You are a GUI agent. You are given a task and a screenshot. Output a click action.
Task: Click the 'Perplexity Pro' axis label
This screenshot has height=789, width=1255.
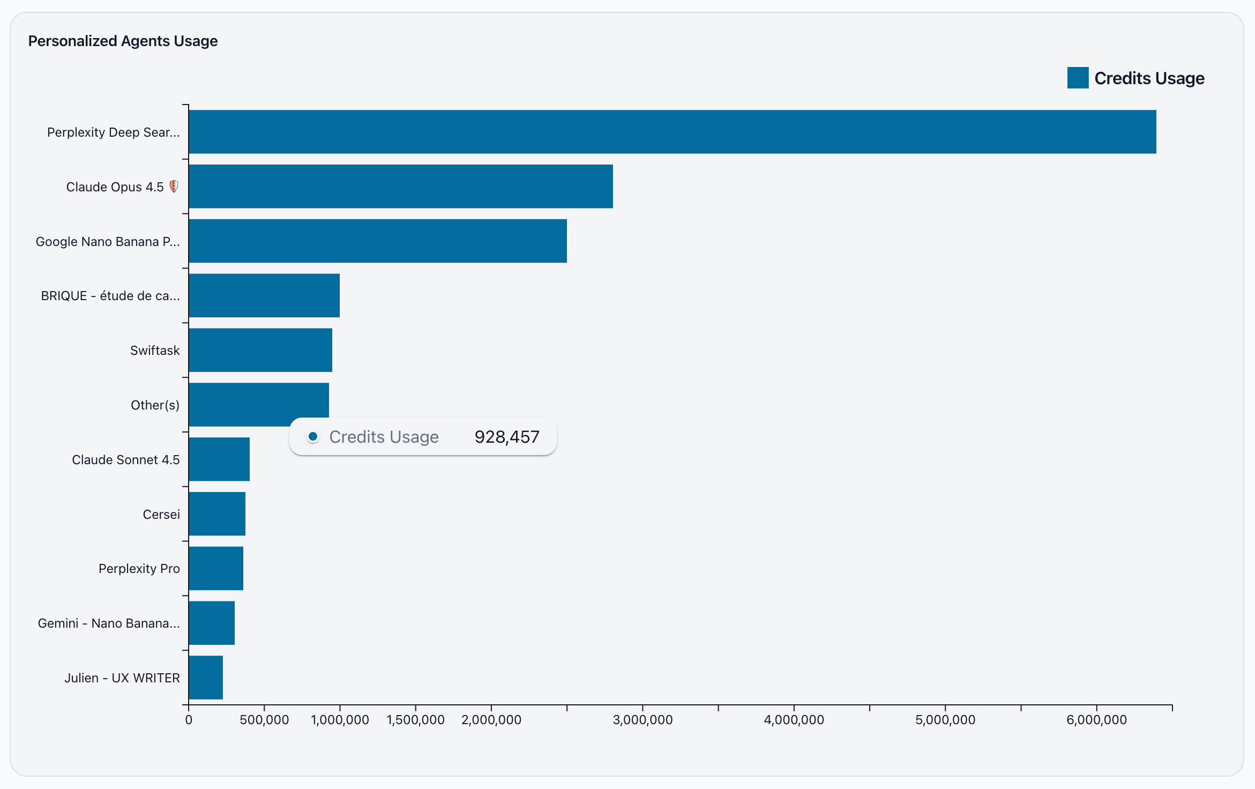[x=139, y=569]
